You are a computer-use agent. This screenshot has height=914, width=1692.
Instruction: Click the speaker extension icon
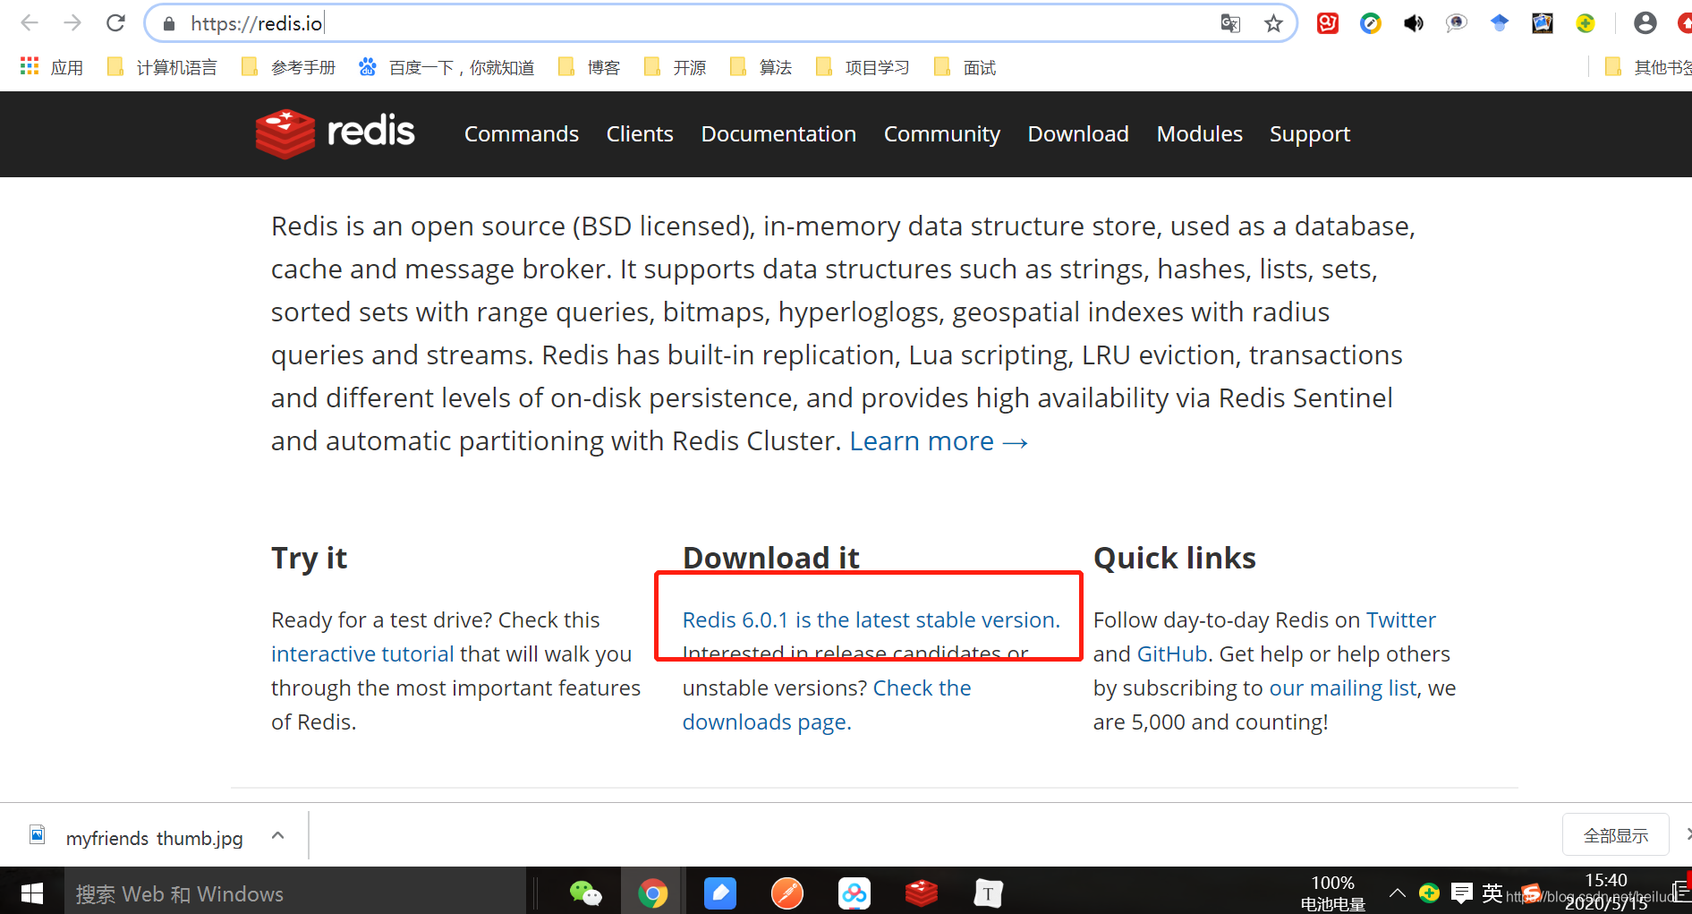pos(1414,23)
